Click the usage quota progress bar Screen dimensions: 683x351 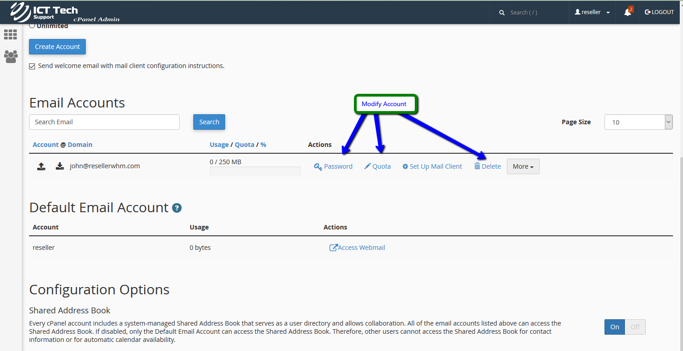point(255,171)
